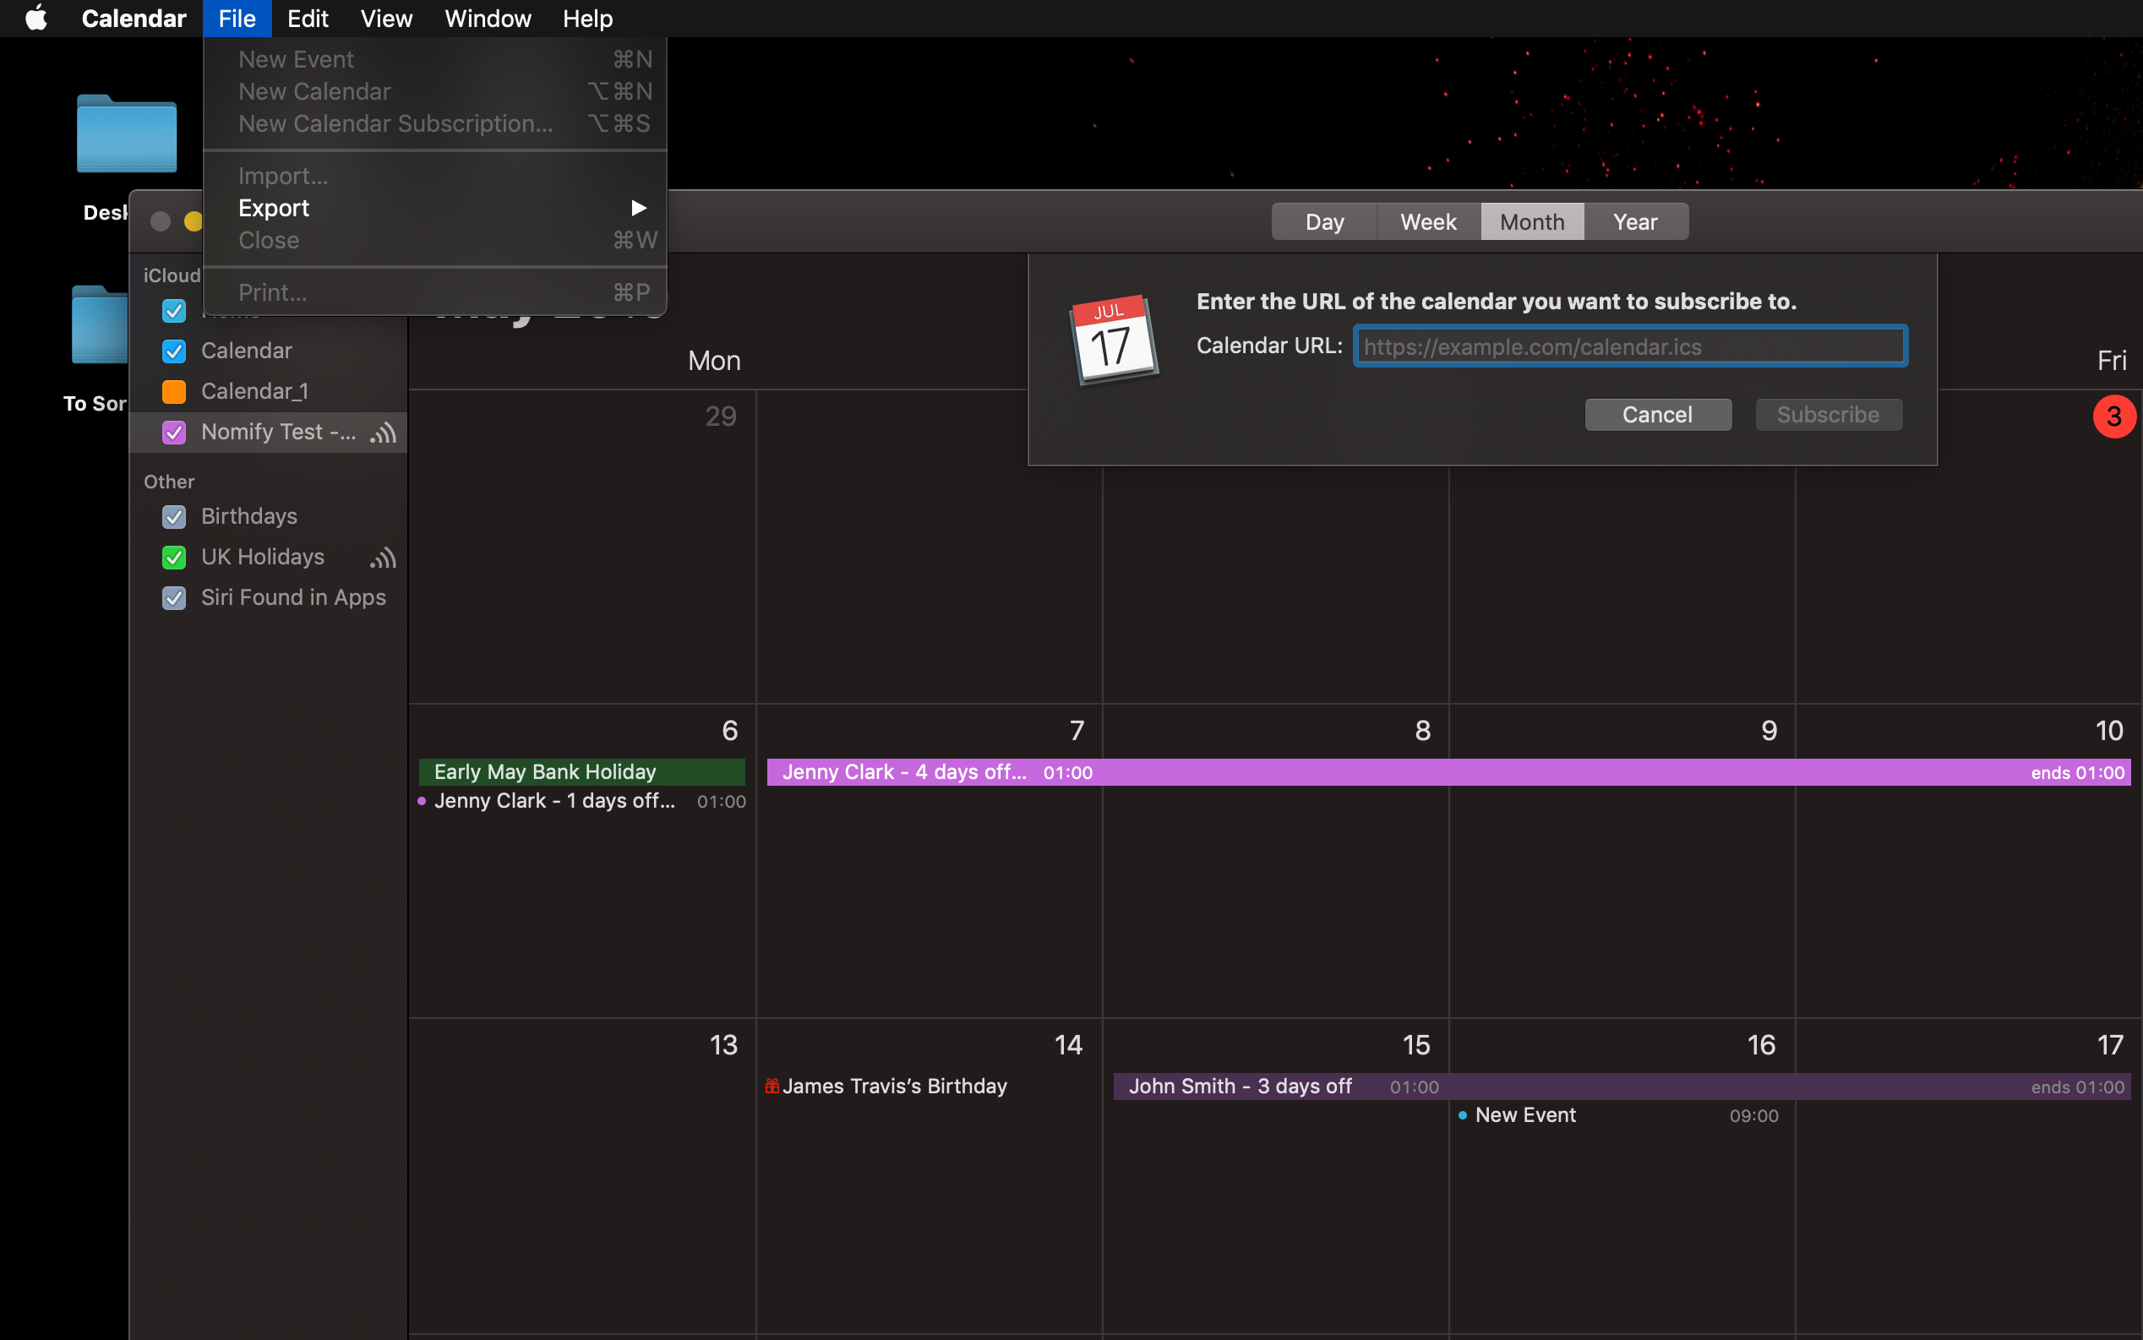Open the Apple menu

coord(36,18)
